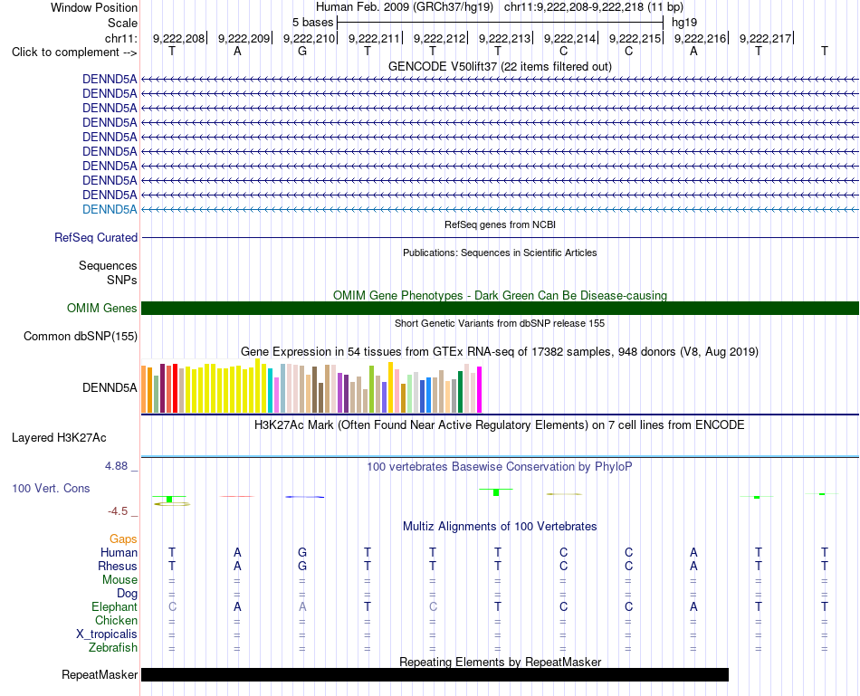Select the Chicken alignment row label

click(116, 620)
